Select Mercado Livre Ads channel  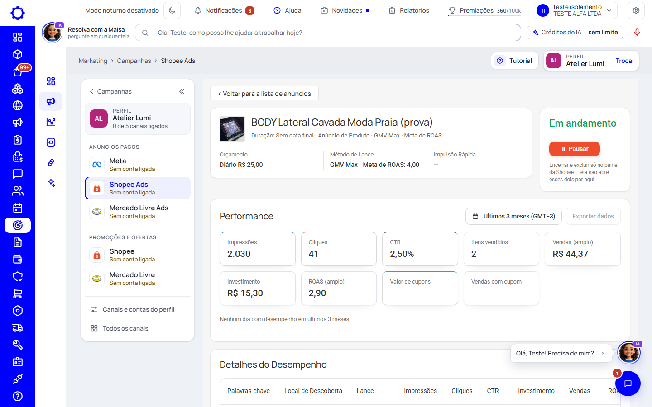pyautogui.click(x=138, y=212)
